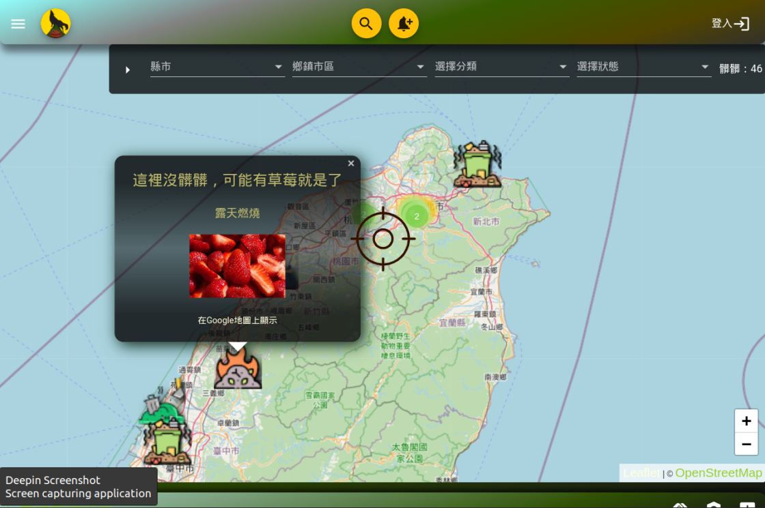The width and height of the screenshot is (765, 508).
Task: Click the garbage bin marker near 新北市
Action: coord(477,164)
